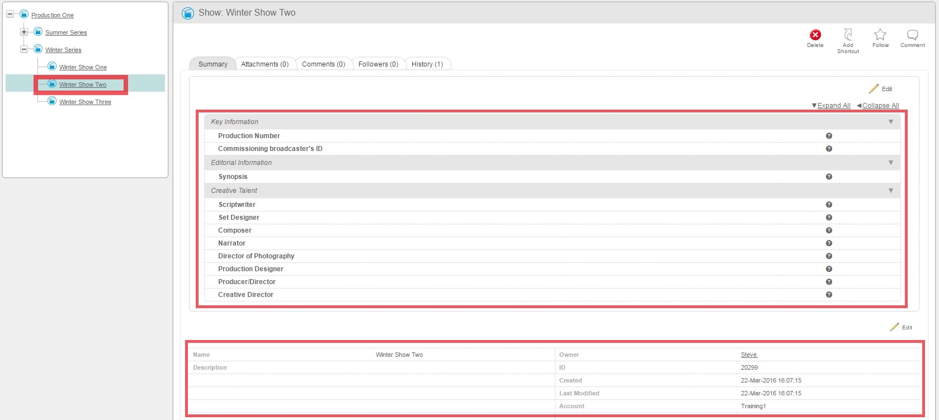
Task: Open the History (1) tab
Action: point(427,64)
